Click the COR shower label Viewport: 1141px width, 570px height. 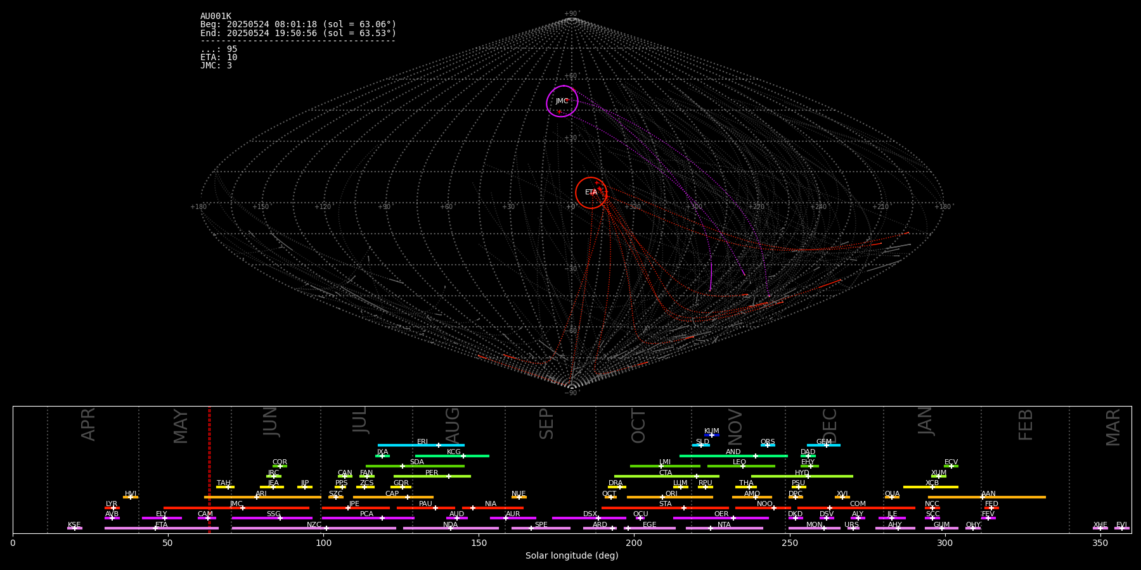pyautogui.click(x=280, y=462)
